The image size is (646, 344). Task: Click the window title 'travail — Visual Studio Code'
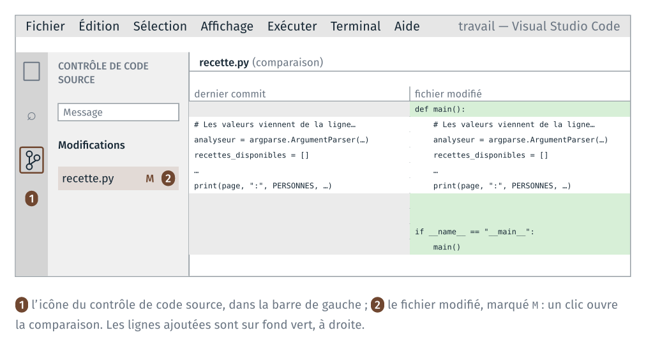click(x=539, y=26)
